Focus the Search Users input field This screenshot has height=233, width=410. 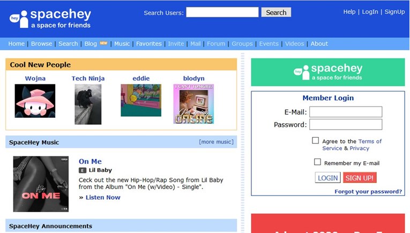[222, 12]
